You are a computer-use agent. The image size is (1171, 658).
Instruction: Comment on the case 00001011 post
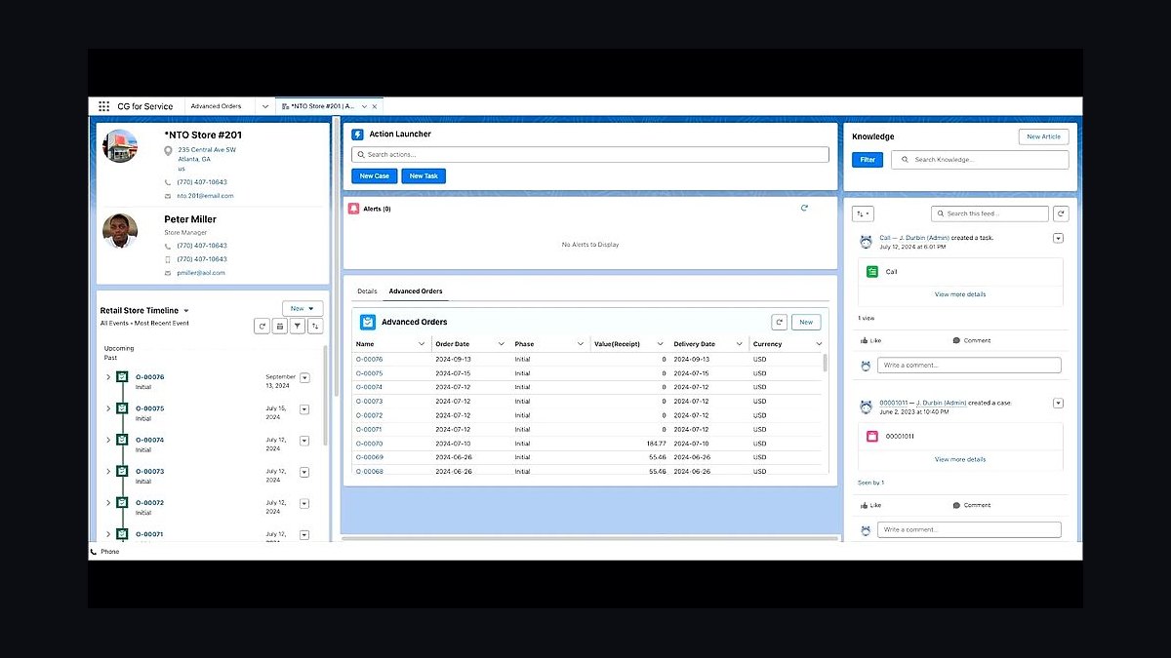971,505
